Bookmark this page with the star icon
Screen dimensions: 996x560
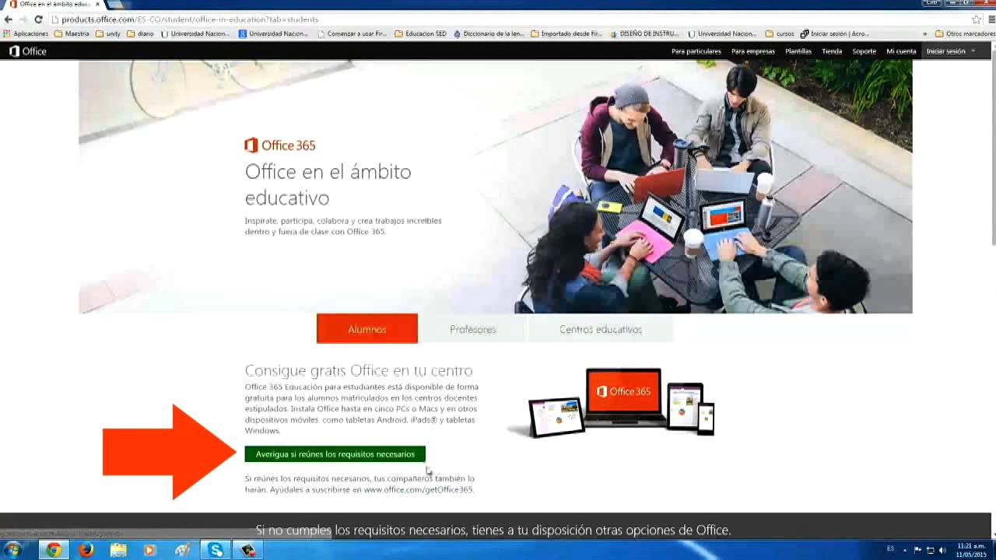[x=977, y=19]
